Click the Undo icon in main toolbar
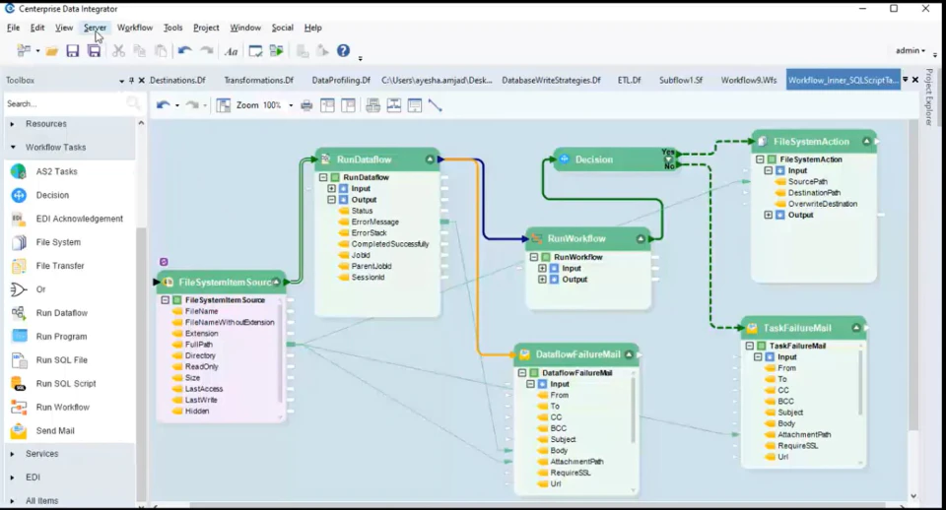The height and width of the screenshot is (510, 946). pos(184,51)
